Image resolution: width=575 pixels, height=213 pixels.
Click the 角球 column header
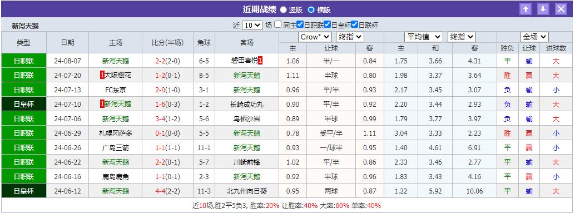point(204,42)
